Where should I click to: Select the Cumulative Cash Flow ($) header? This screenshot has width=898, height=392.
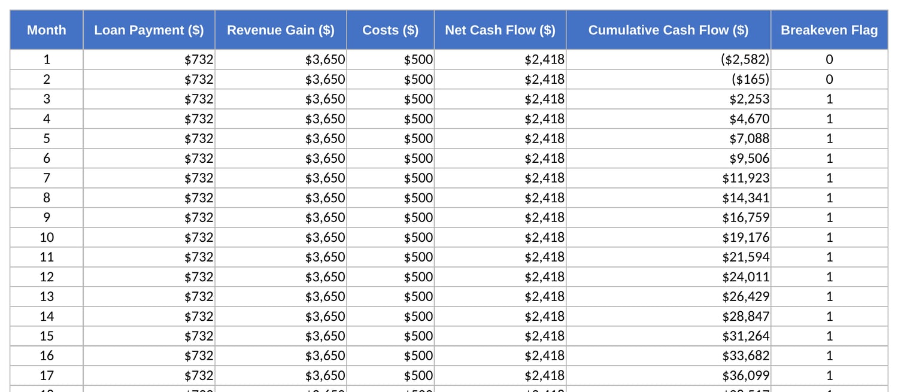tap(669, 30)
